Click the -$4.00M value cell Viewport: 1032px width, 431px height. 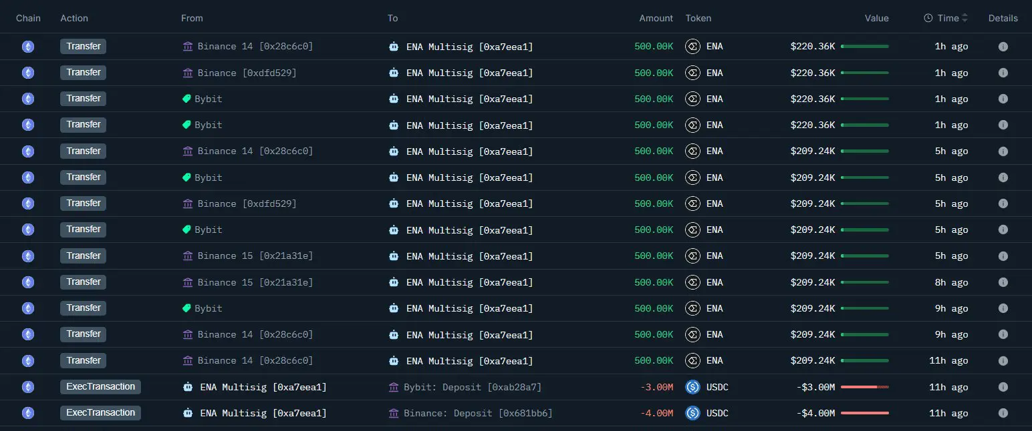click(815, 413)
